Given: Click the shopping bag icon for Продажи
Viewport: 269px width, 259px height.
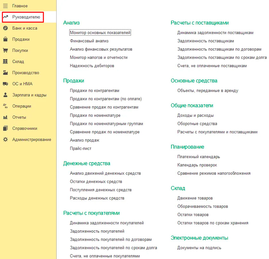Looking at the screenshot, I should pyautogui.click(x=5, y=39).
